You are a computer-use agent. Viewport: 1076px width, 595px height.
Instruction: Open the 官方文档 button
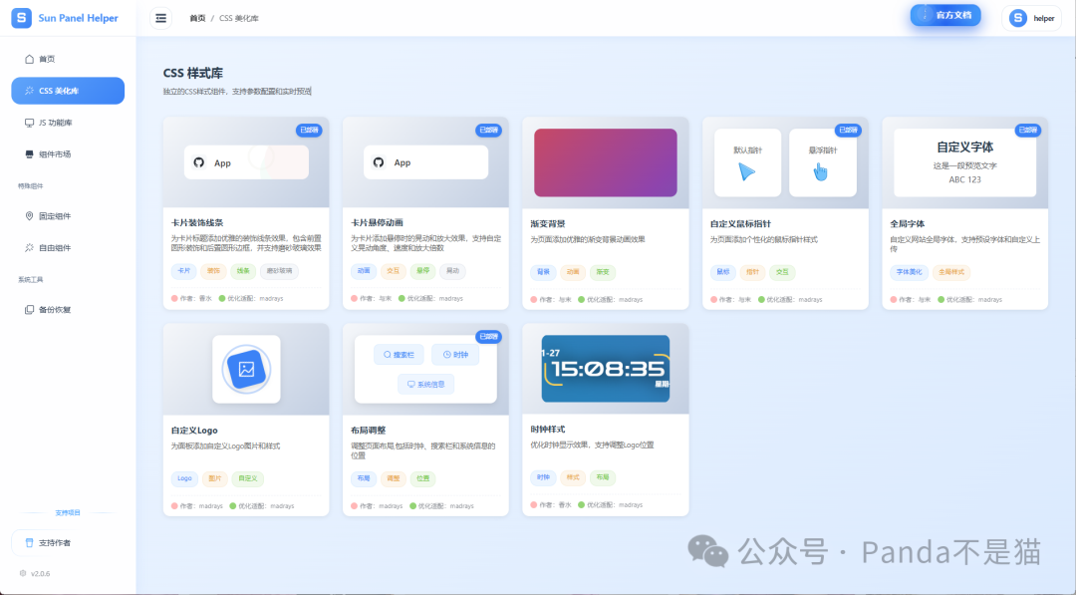click(x=945, y=16)
